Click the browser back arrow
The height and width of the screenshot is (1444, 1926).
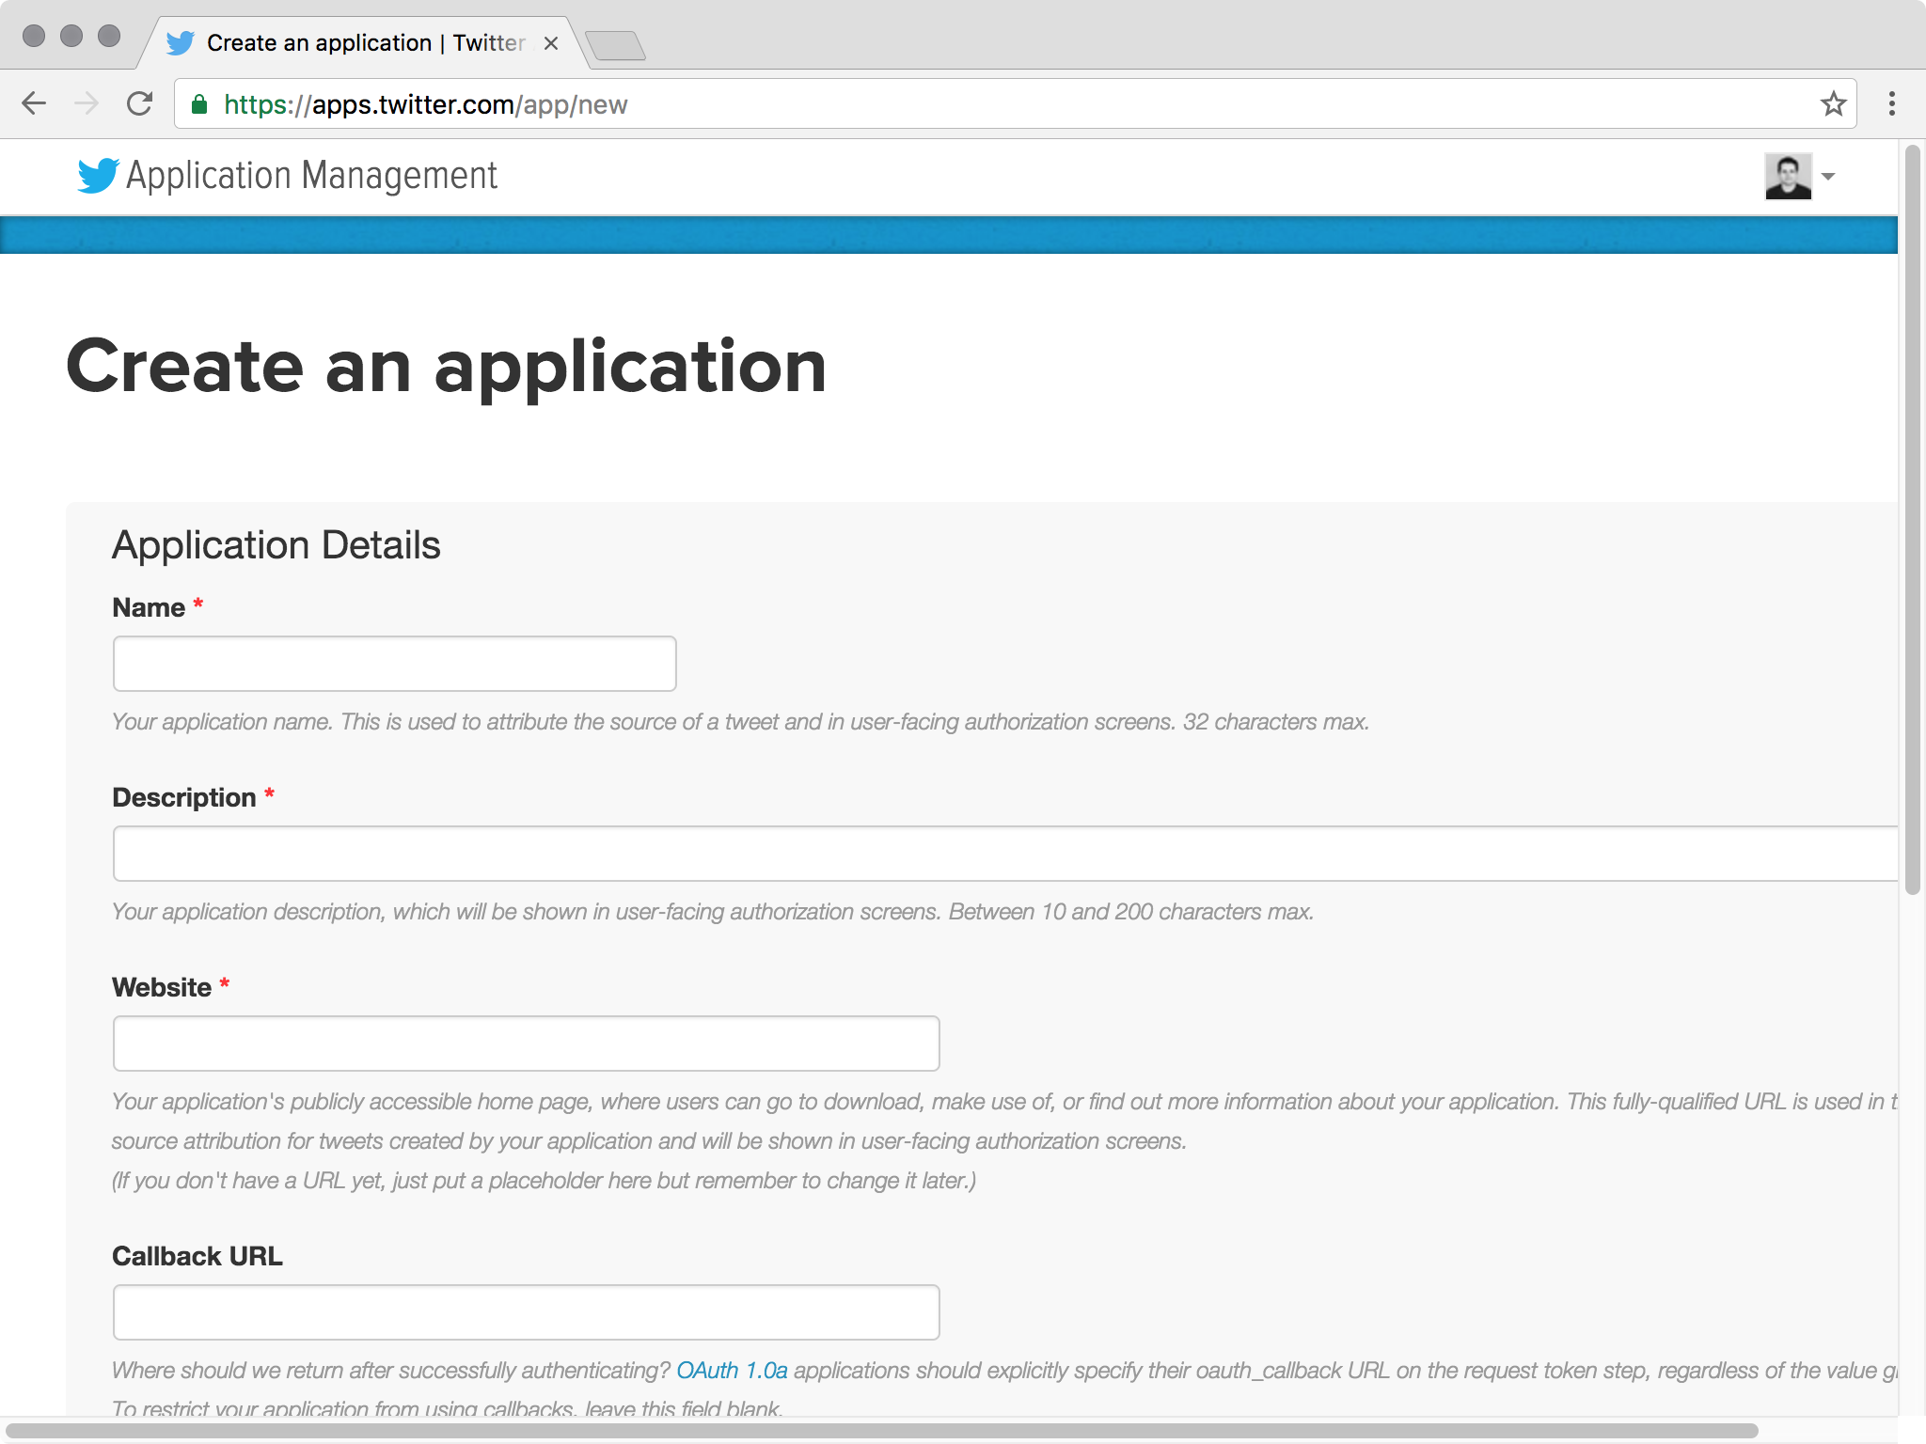(34, 103)
